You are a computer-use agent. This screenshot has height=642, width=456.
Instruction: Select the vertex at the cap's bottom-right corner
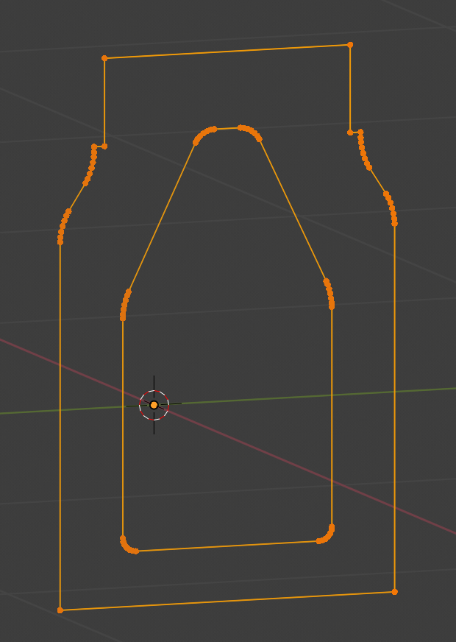(x=350, y=133)
